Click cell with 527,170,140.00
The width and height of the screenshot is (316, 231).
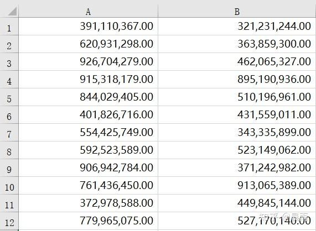pos(237,221)
